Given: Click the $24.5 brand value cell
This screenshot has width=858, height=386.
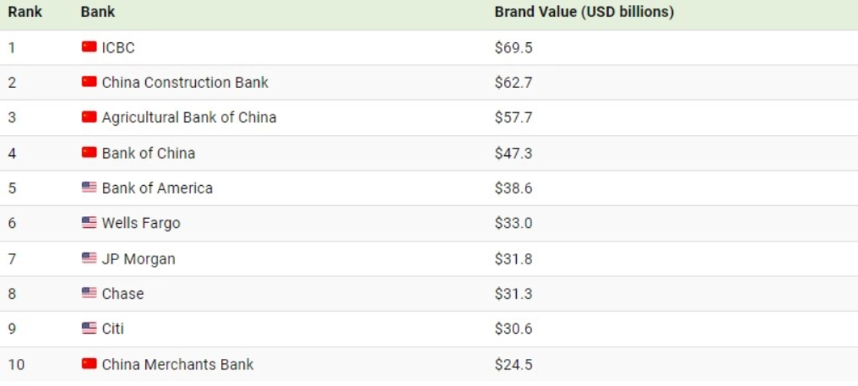Looking at the screenshot, I should pyautogui.click(x=513, y=365).
